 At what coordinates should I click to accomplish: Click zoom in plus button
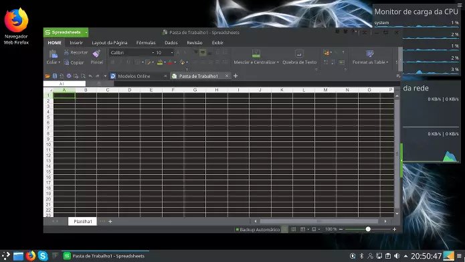point(395,229)
